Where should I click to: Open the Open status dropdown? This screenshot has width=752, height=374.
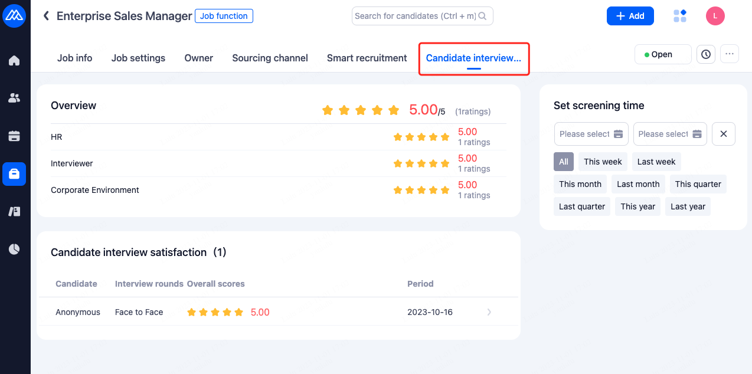pyautogui.click(x=662, y=54)
